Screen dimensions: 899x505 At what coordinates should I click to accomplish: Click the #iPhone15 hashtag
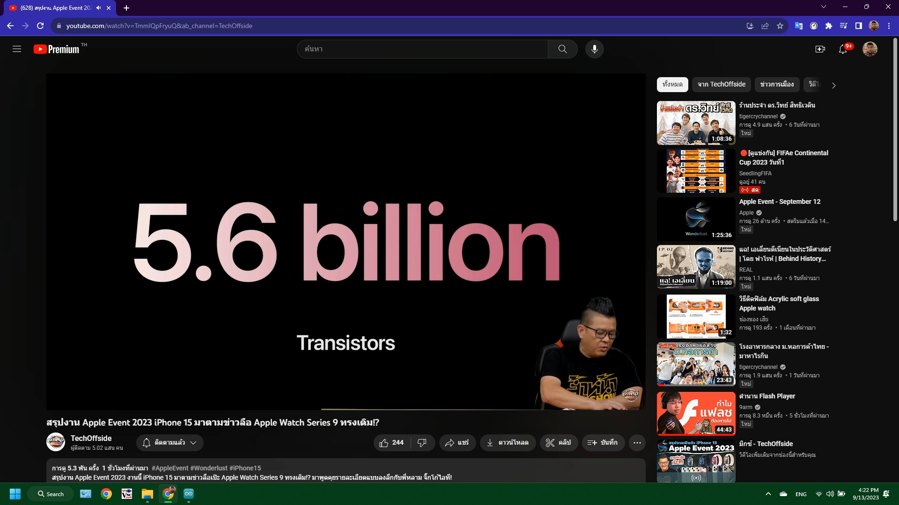tap(245, 468)
